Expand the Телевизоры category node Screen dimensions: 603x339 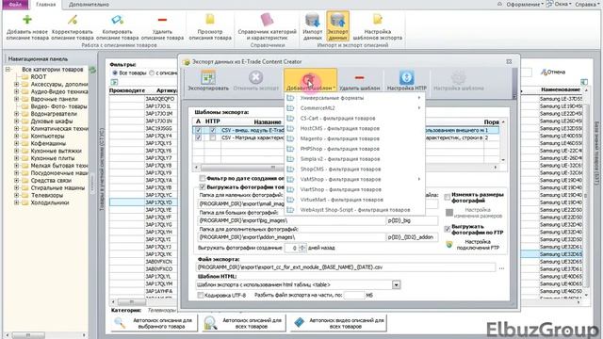point(17,195)
